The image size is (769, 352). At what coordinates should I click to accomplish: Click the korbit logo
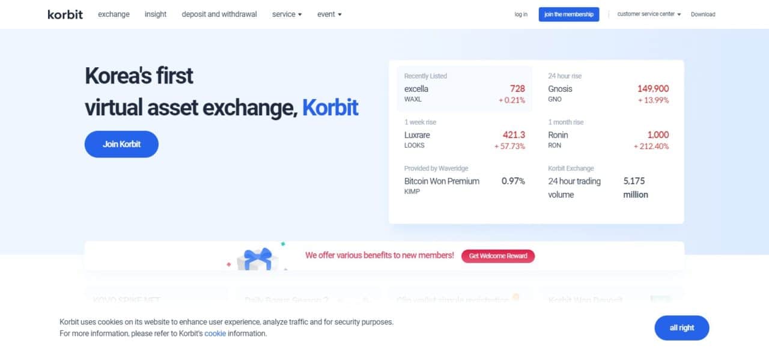[65, 14]
